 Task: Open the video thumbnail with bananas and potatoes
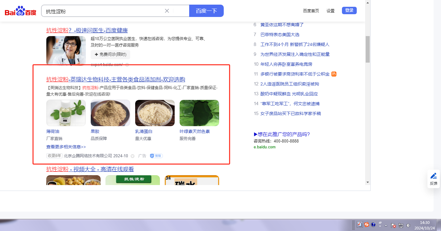tap(73, 180)
